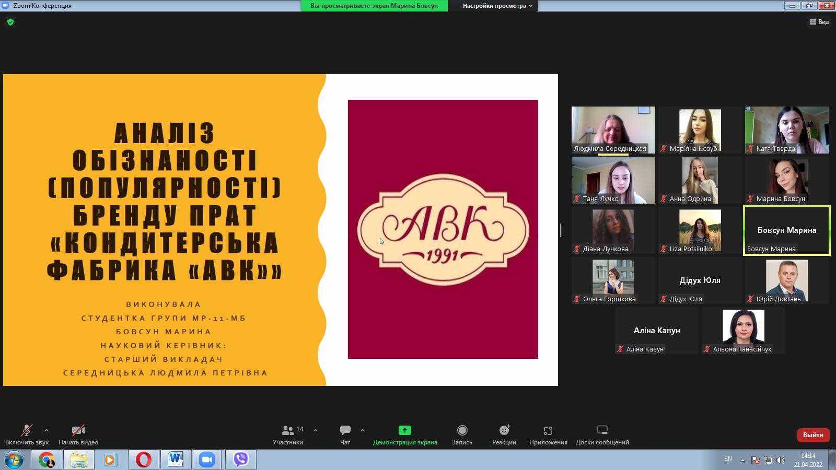Expand the arrow next to Chat
Image resolution: width=836 pixels, height=470 pixels.
[x=363, y=430]
